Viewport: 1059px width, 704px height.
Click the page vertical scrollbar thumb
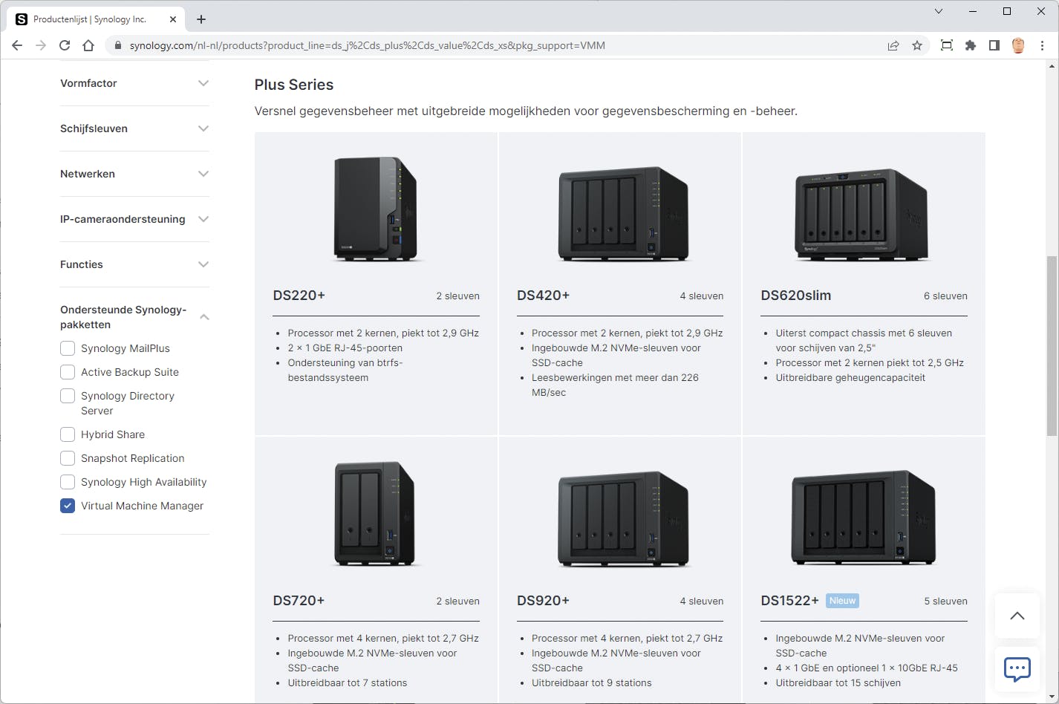(x=1052, y=345)
